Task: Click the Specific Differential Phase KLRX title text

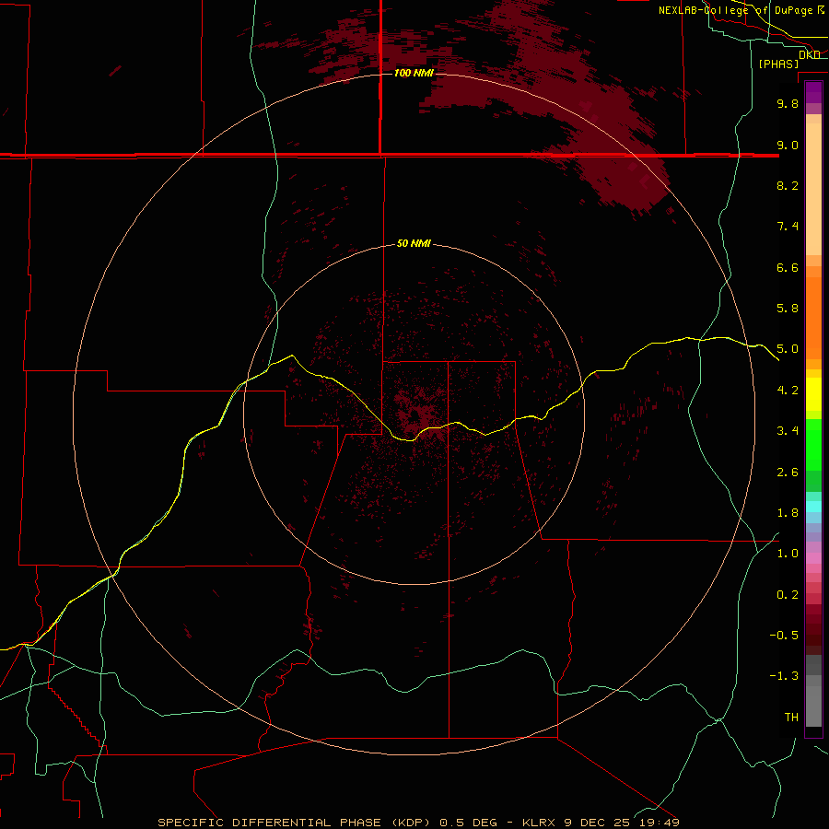Action: pos(418,823)
